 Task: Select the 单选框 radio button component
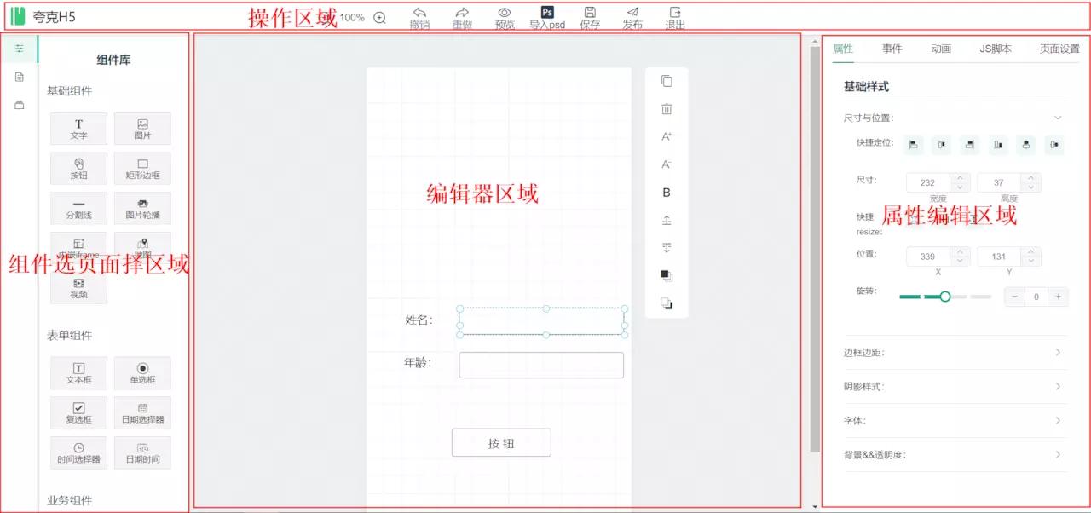(x=141, y=372)
